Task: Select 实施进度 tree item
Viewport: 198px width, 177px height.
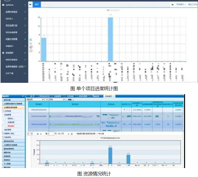Action: tap(11, 122)
